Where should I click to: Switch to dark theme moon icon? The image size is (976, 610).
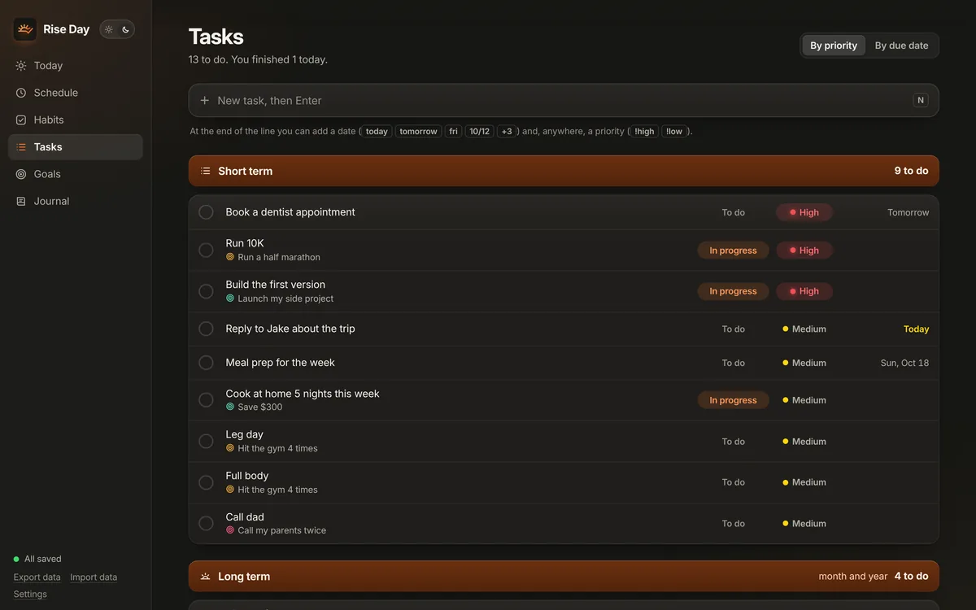(x=126, y=29)
